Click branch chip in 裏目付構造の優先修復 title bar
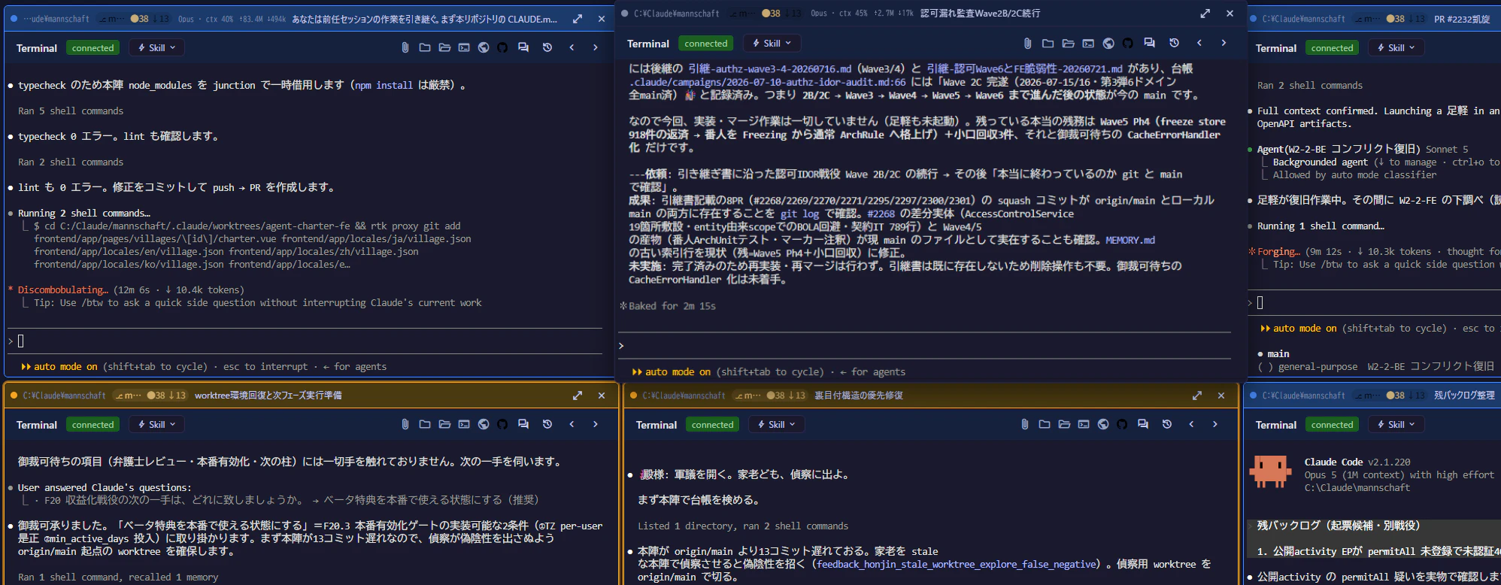 tap(747, 396)
